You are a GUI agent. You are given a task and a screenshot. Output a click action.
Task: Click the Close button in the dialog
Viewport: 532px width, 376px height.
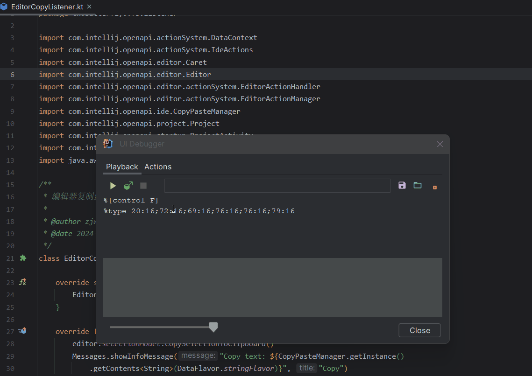419,330
